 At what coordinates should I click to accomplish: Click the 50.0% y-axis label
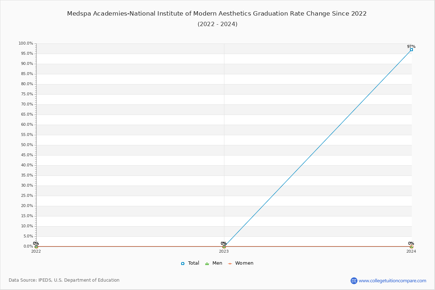click(27, 145)
